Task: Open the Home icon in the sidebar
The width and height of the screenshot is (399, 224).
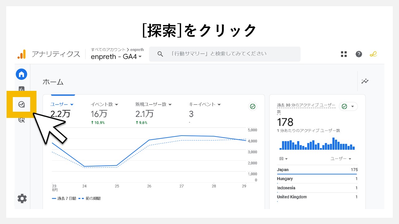Action: (x=21, y=74)
